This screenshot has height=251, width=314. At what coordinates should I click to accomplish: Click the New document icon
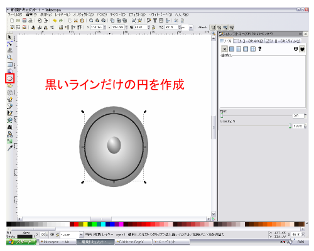tap(12, 21)
